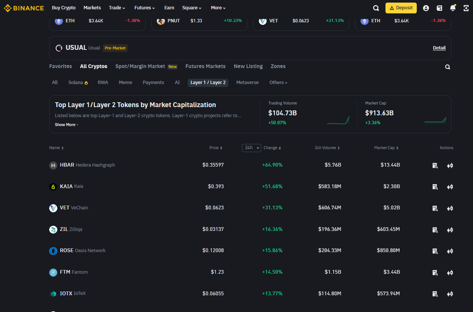Viewport: 473px width, 312px height.
Task: Select the AI category filter
Action: [x=177, y=83]
